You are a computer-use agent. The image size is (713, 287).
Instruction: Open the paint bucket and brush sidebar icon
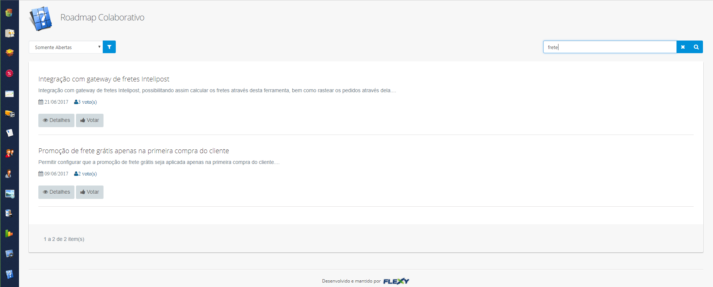[9, 213]
